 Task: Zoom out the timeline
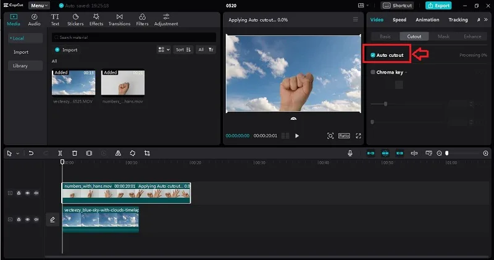coord(439,153)
